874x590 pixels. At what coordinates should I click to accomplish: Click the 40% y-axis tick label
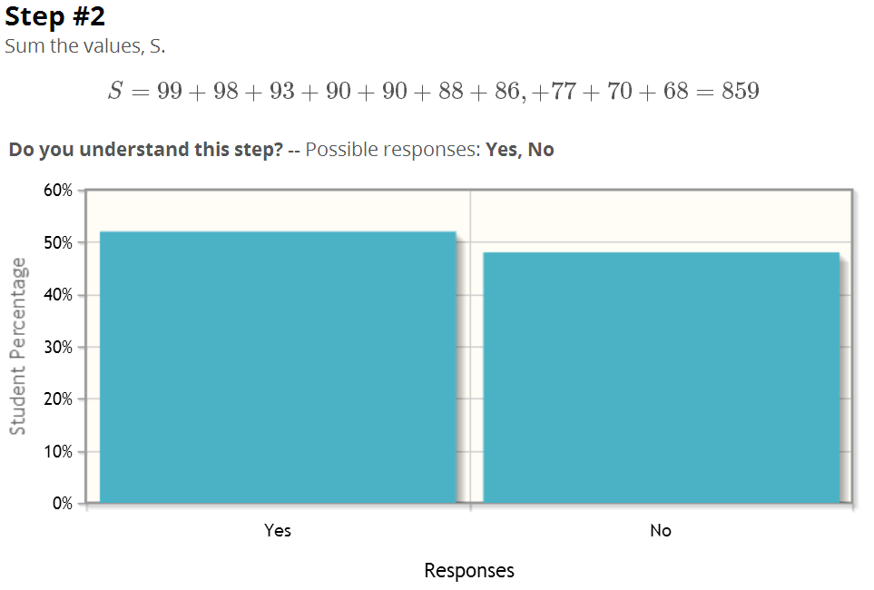point(58,294)
